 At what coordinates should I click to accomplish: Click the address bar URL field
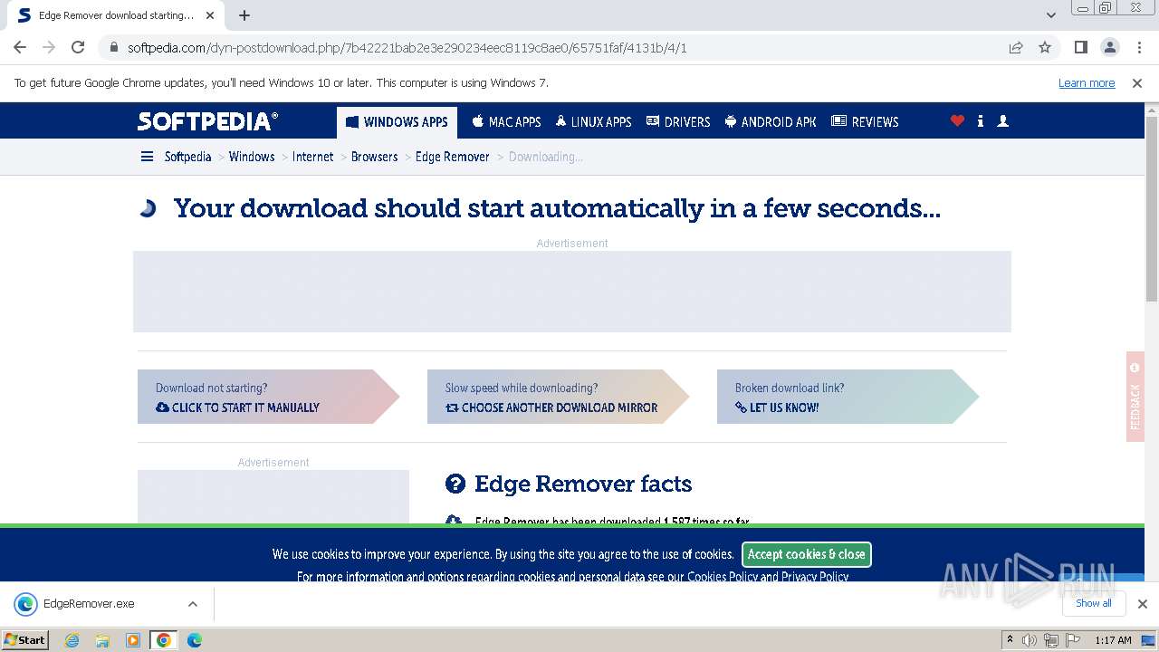tap(561, 48)
